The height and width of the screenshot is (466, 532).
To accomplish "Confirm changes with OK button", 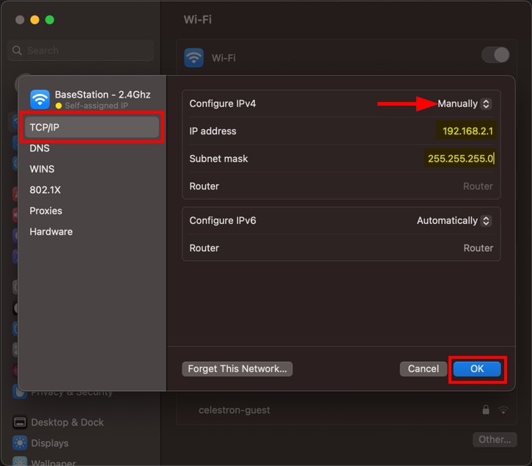I will (x=477, y=369).
